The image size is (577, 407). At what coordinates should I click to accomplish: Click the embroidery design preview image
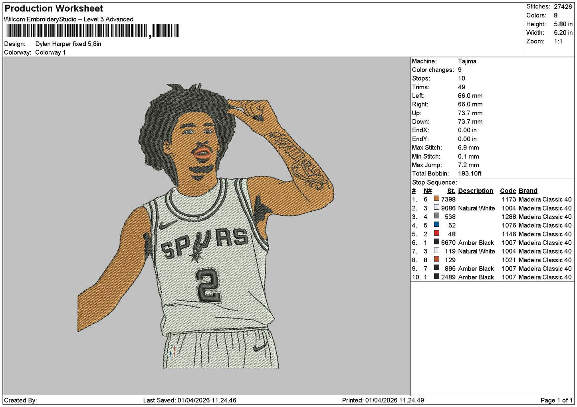coord(206,226)
